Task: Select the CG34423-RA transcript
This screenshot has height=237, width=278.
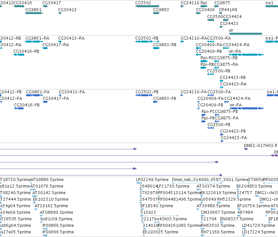Action: tap(221, 87)
